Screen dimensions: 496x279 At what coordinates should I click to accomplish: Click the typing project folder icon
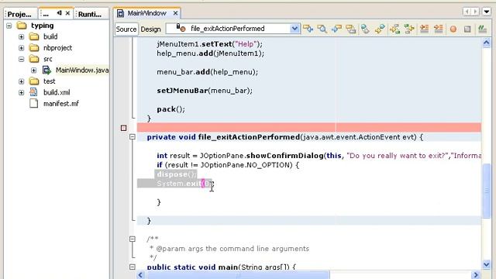tap(22, 26)
